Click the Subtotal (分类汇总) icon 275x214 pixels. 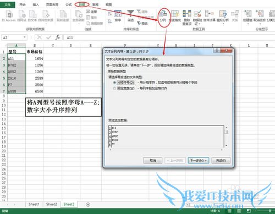pos(271,16)
